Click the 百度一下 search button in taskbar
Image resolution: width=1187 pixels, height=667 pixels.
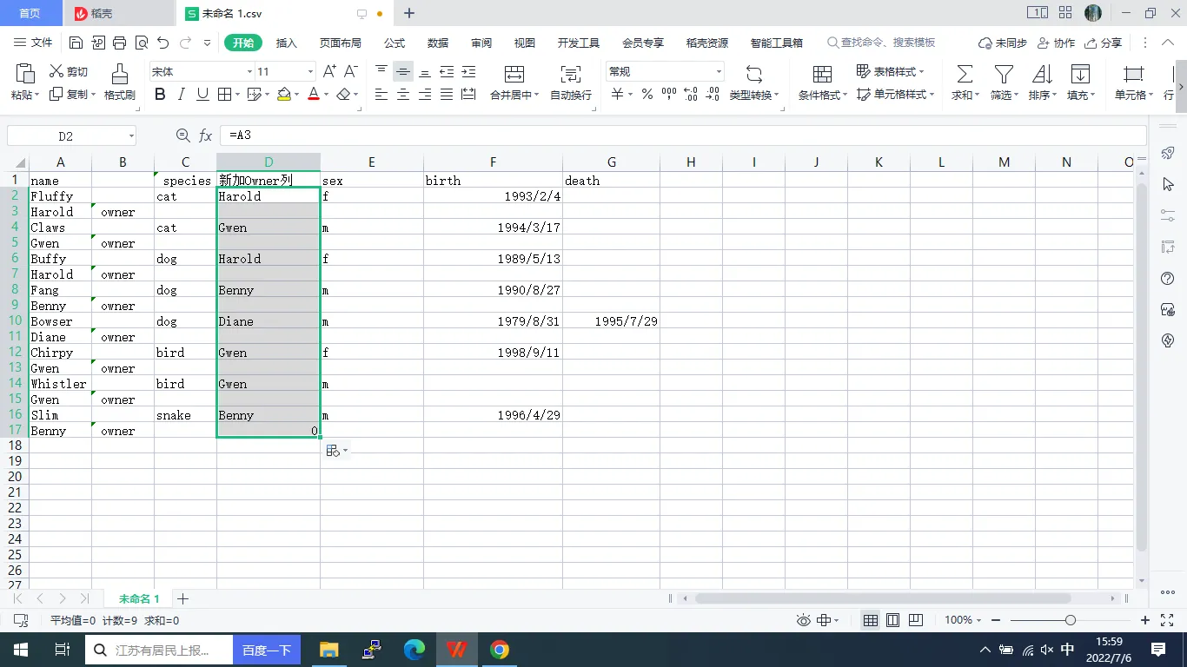click(266, 650)
